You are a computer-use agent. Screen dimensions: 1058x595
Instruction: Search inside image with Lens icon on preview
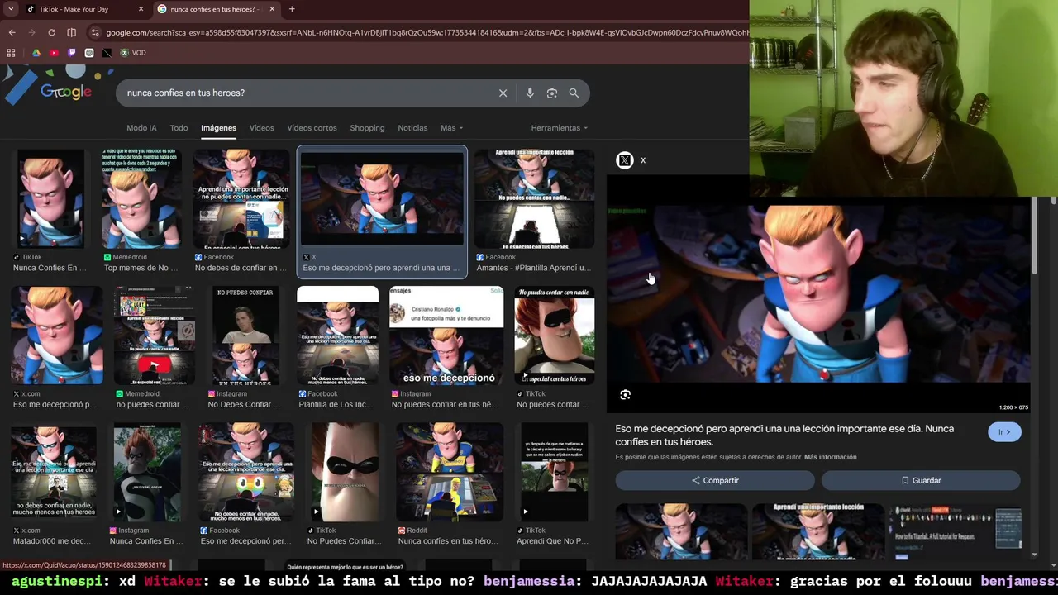click(x=626, y=395)
